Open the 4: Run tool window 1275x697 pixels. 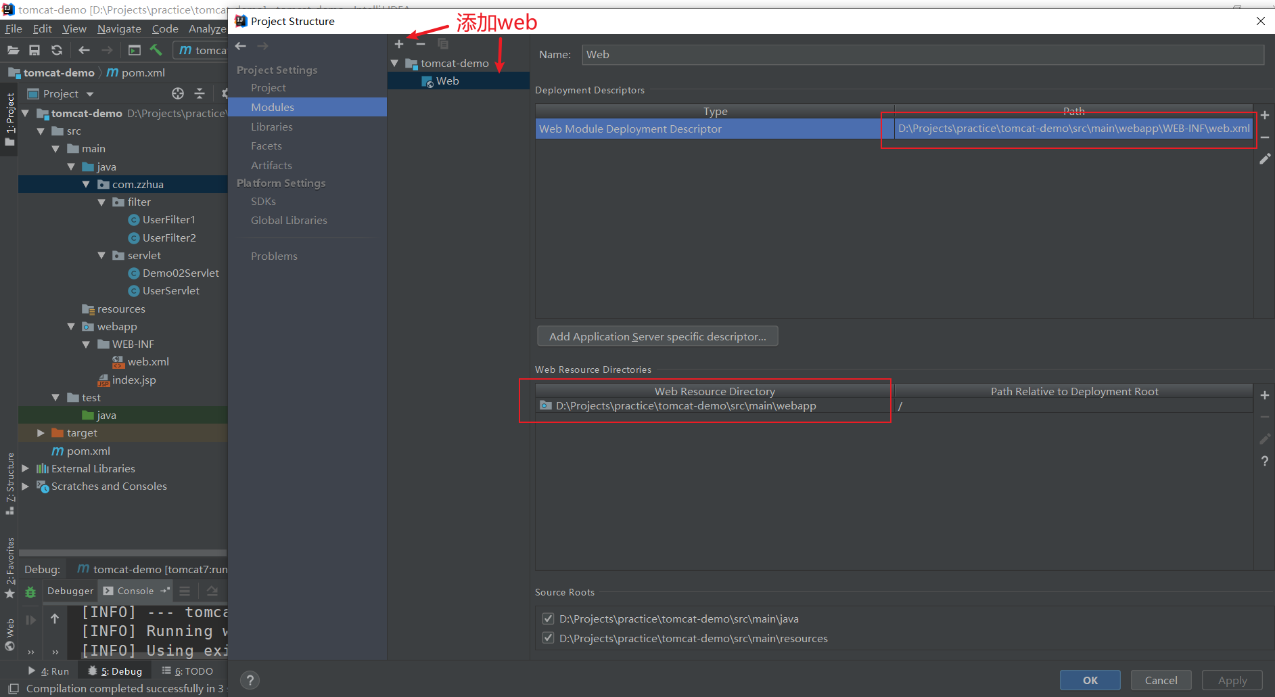[x=49, y=671]
